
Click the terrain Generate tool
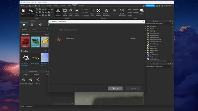(24, 81)
